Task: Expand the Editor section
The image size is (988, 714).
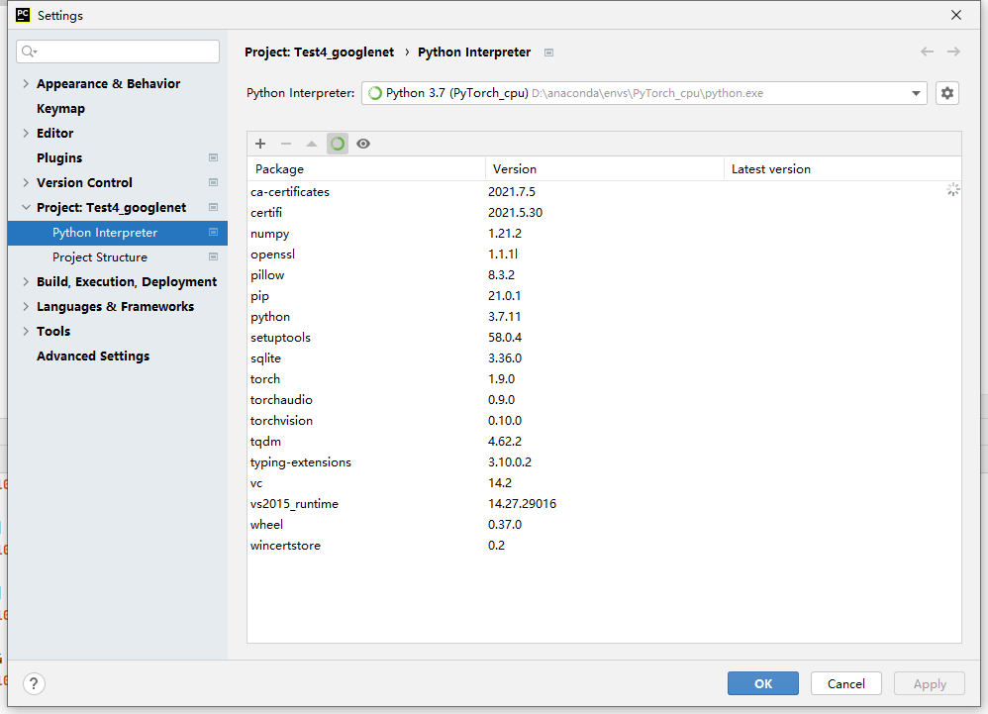Action: click(26, 133)
